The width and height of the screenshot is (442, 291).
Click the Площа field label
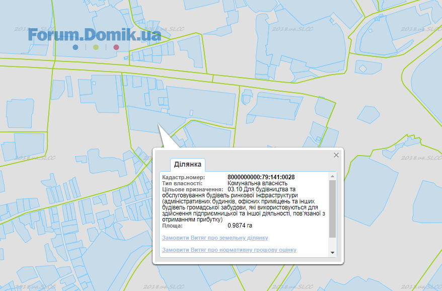point(172,226)
